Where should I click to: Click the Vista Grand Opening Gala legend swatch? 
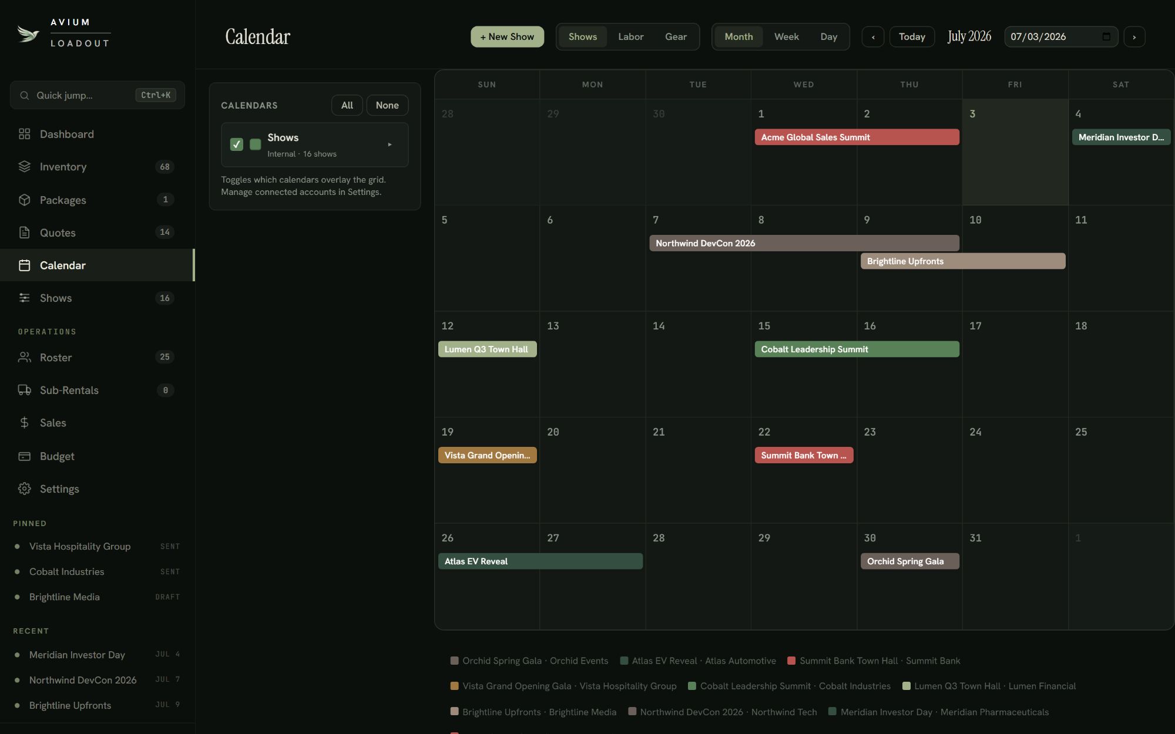[454, 686]
